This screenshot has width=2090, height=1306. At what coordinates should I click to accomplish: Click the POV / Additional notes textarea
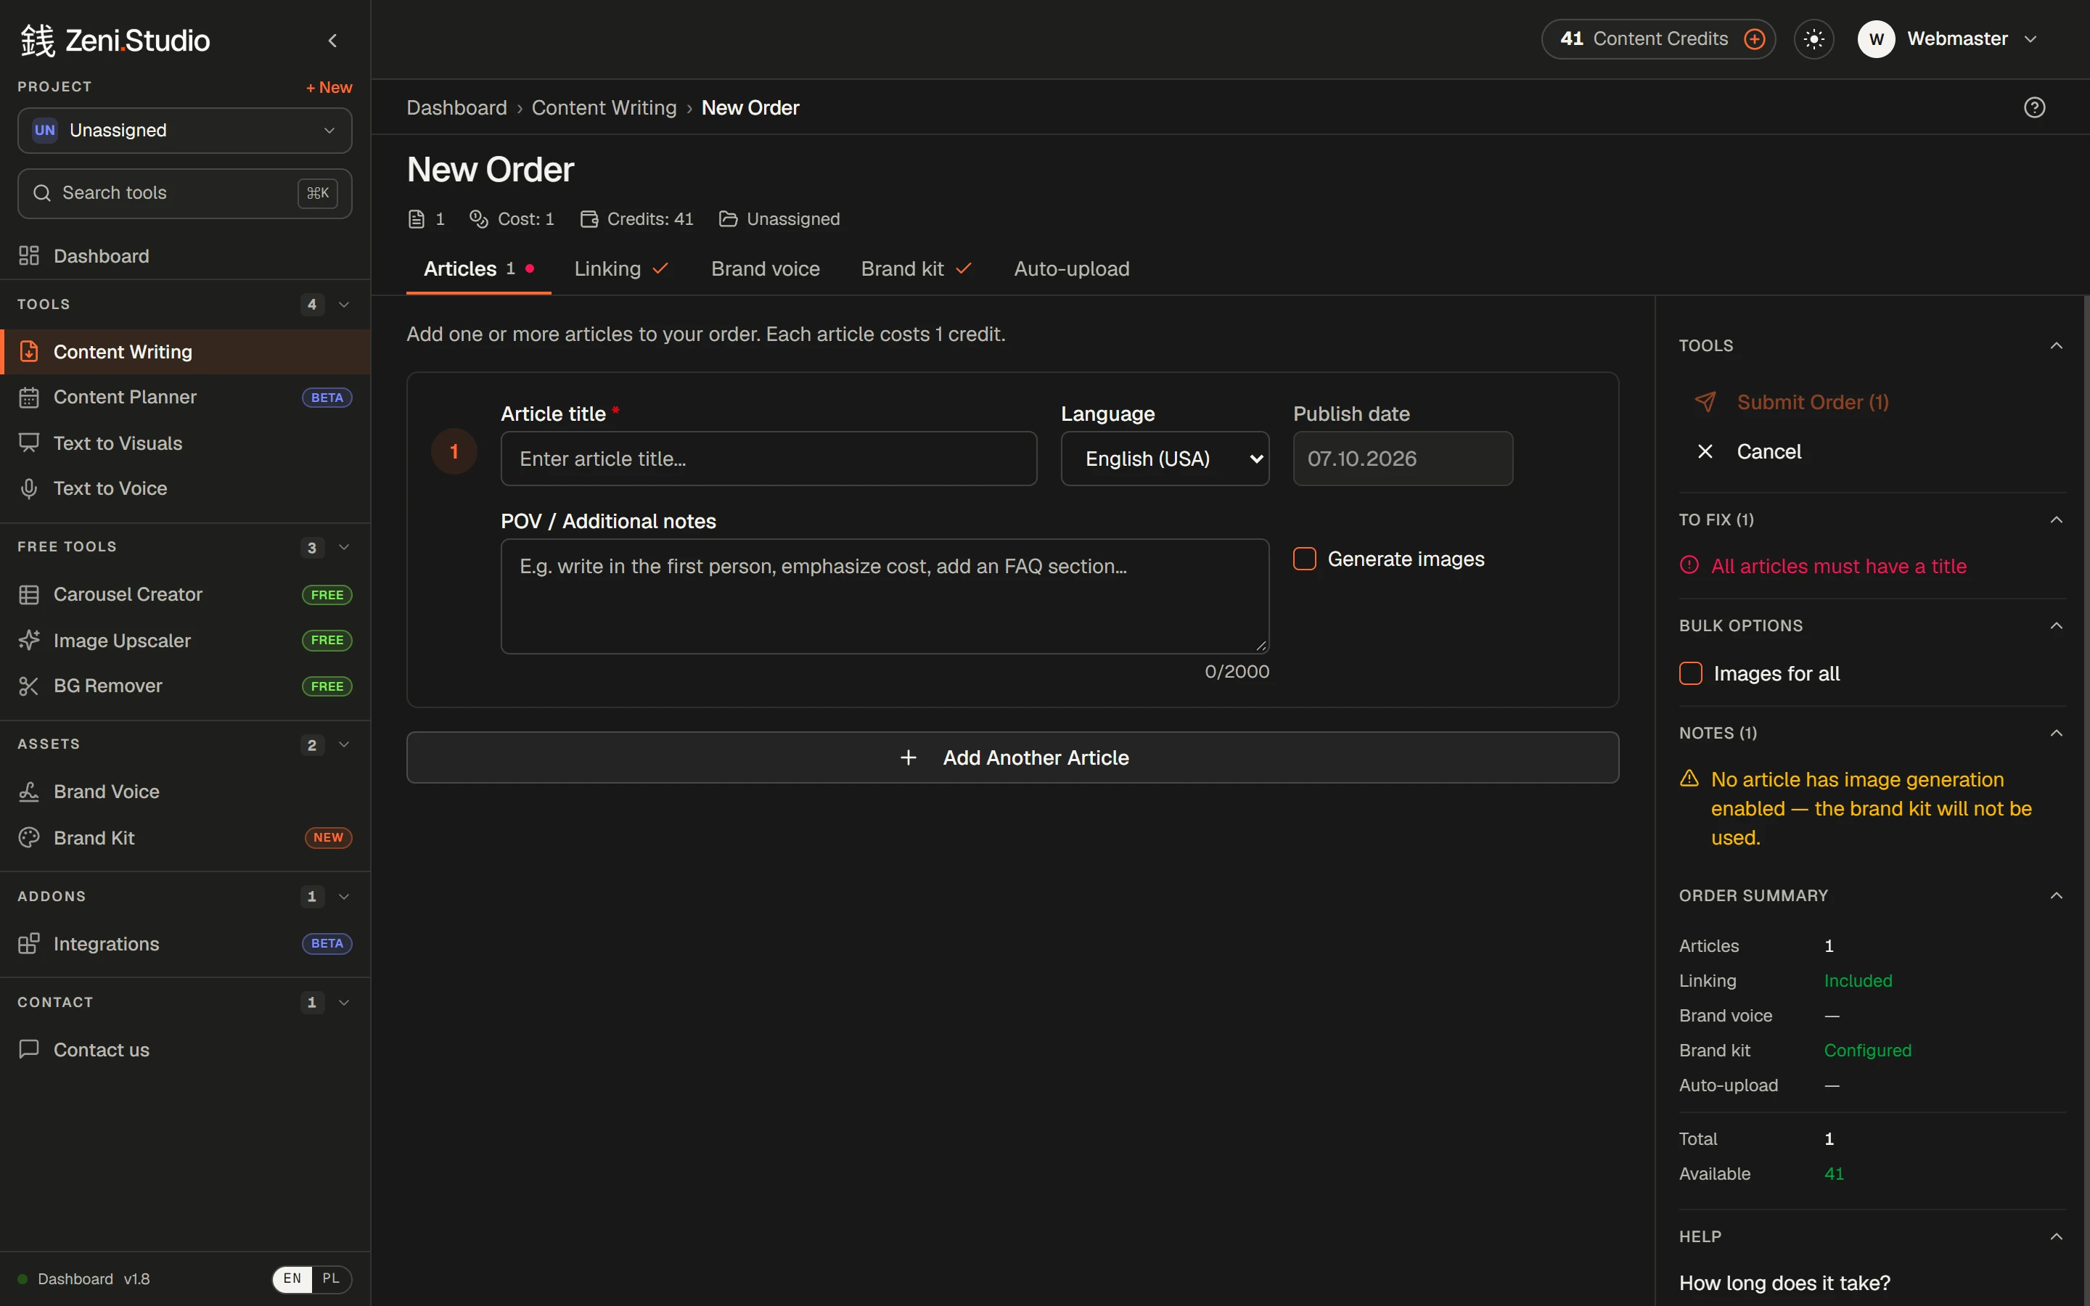click(885, 596)
